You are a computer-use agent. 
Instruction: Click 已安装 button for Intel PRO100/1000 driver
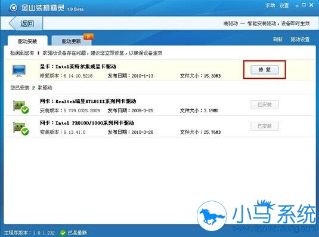click(265, 126)
